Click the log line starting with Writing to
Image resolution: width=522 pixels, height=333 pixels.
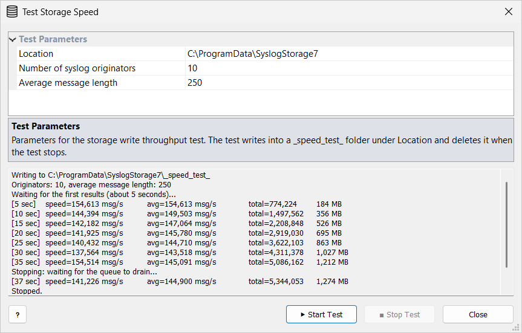(x=111, y=175)
